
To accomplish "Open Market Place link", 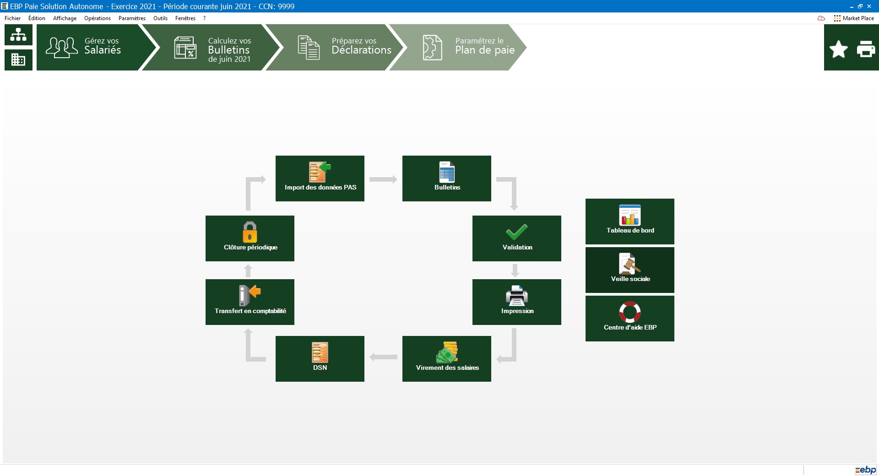I will click(854, 18).
